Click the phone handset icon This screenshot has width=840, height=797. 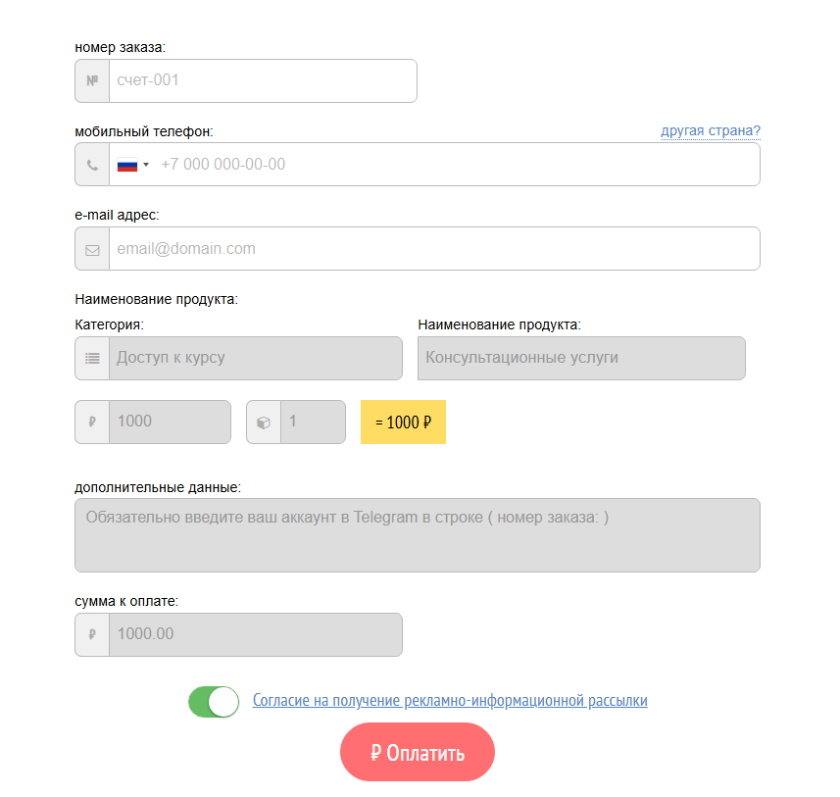[92, 165]
